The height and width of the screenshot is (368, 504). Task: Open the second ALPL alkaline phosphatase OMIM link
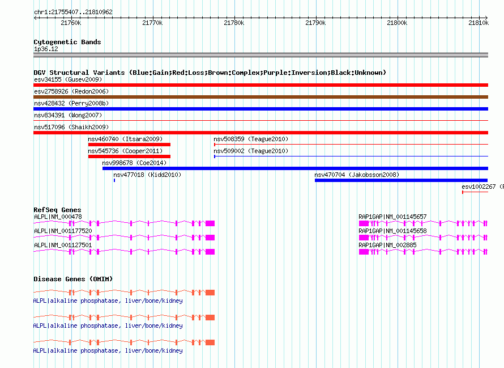tap(108, 326)
